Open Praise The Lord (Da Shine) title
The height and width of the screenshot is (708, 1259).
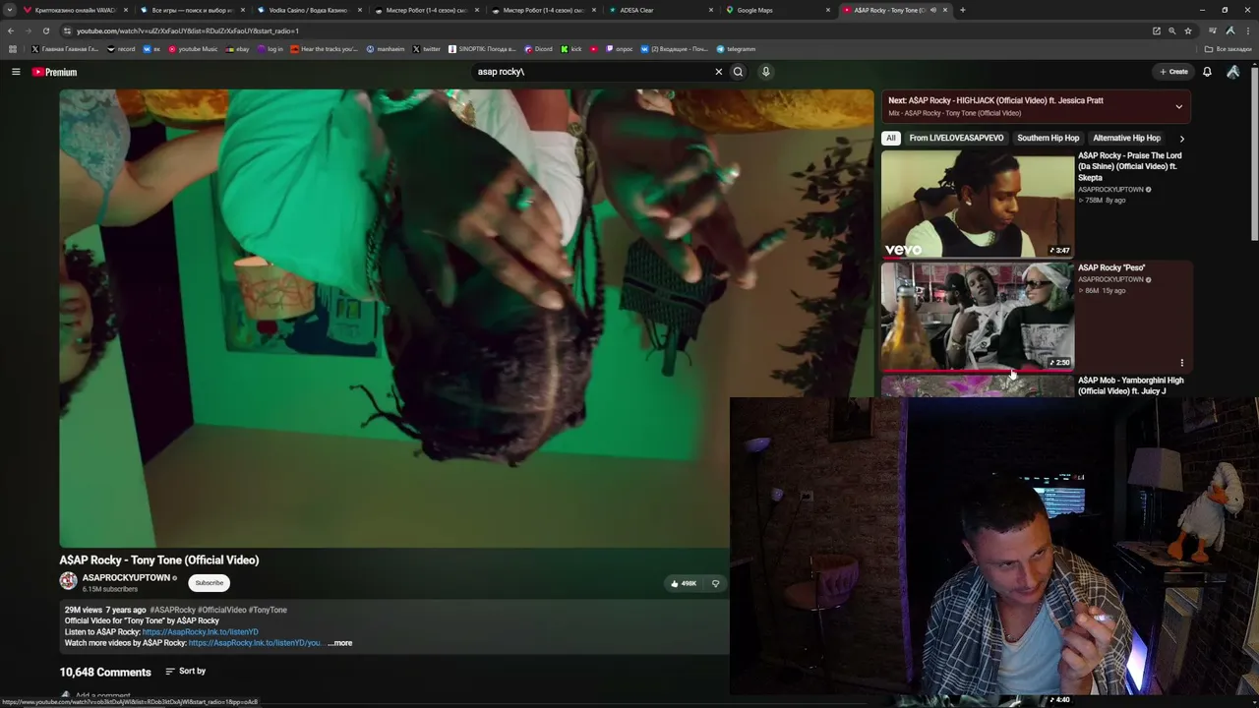pos(1130,166)
